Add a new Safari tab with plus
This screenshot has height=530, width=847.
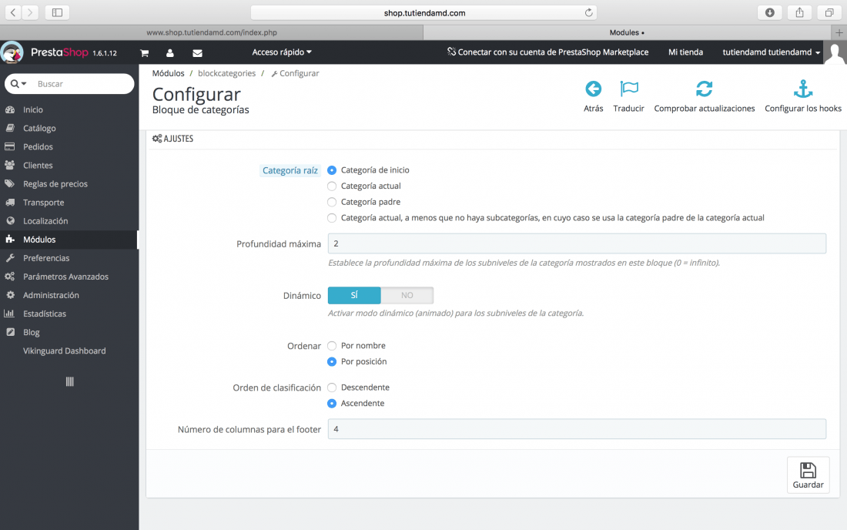point(839,32)
